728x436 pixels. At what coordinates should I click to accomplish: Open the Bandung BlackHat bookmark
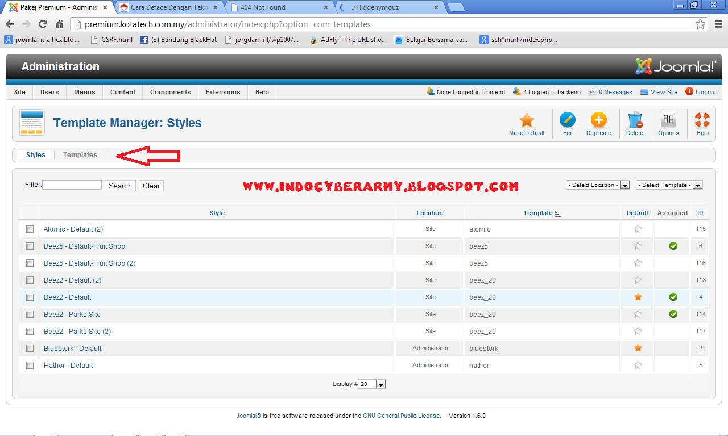[x=179, y=40]
